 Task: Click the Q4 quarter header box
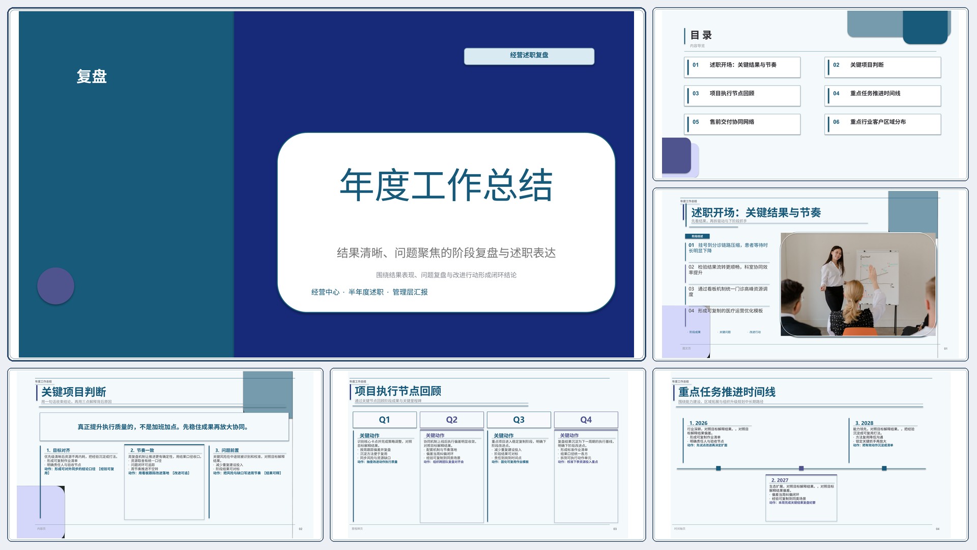586,420
